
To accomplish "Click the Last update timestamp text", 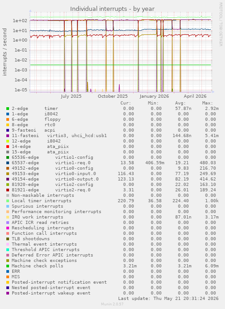I will pos(168,299).
